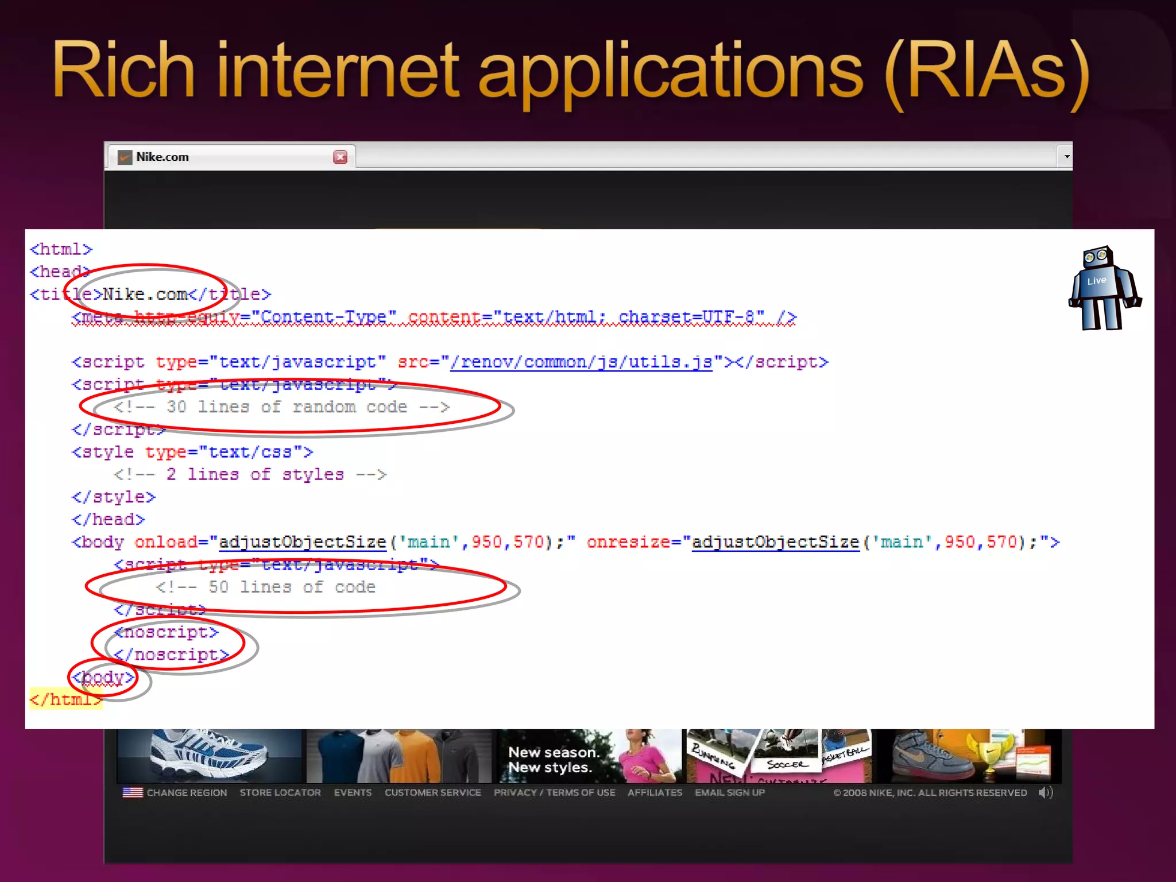Click the Nike swoosh favicon on tab

[x=125, y=157]
